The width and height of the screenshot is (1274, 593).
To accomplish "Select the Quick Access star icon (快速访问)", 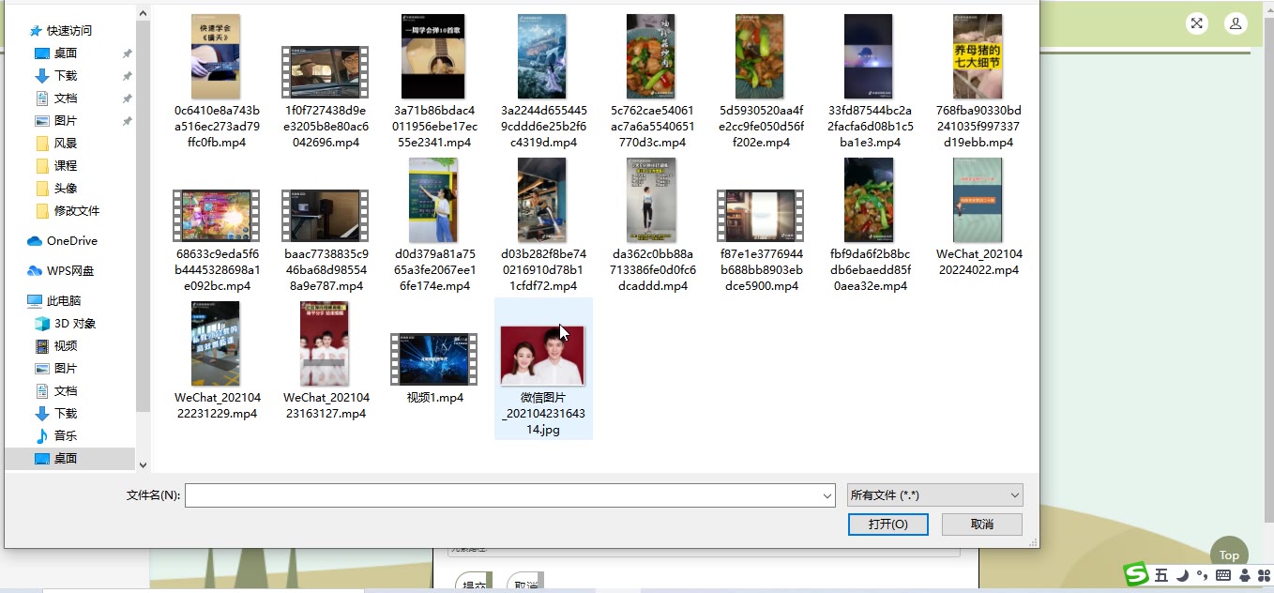I will tap(35, 31).
